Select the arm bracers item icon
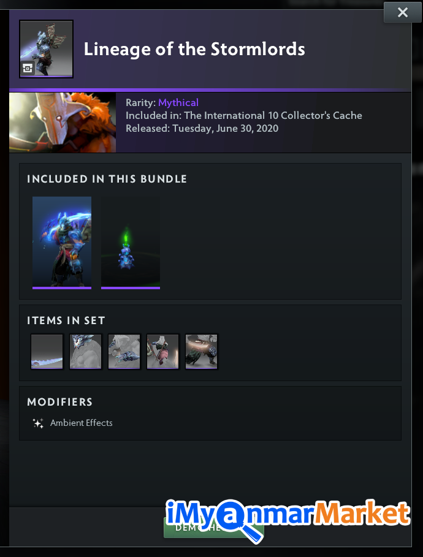 [124, 351]
